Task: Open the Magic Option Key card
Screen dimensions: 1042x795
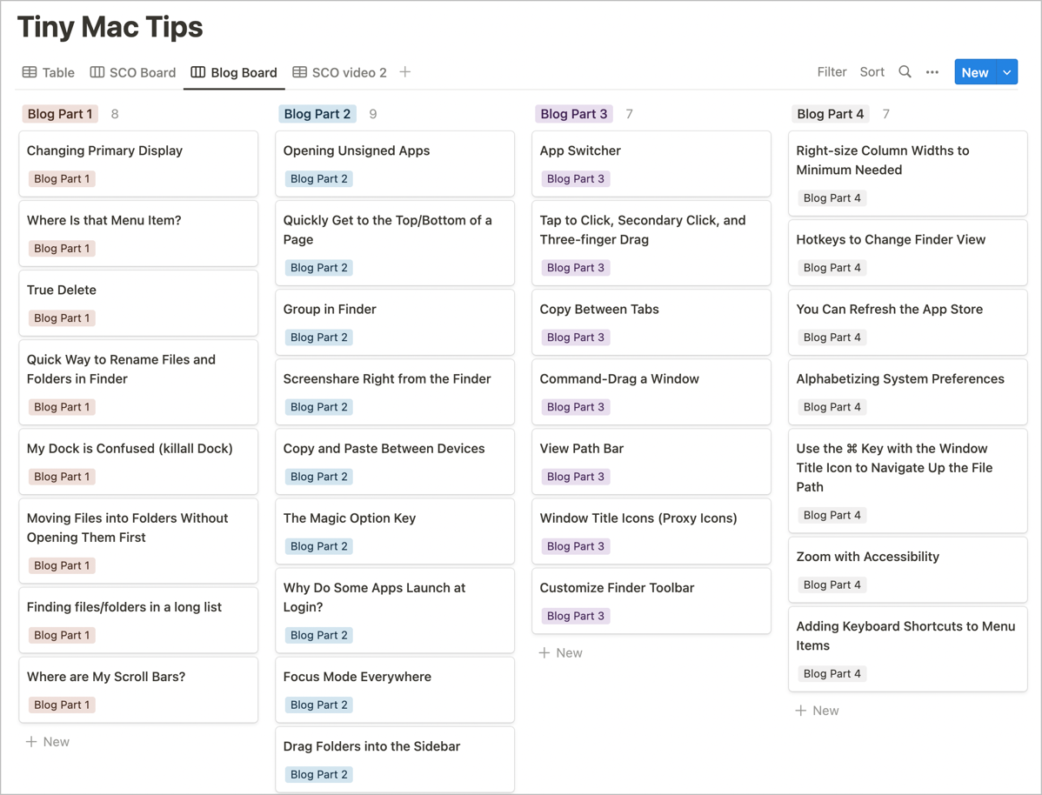Action: [x=395, y=531]
